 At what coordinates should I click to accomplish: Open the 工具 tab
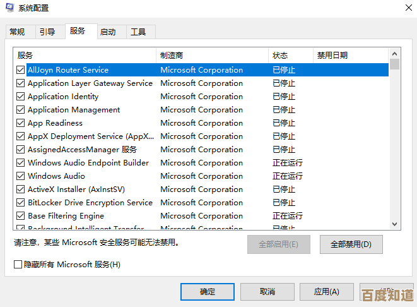point(138,32)
